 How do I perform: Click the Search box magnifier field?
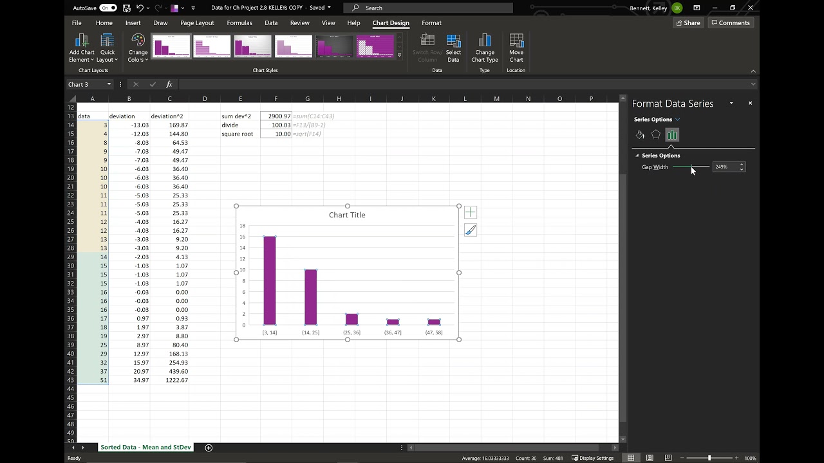(428, 8)
